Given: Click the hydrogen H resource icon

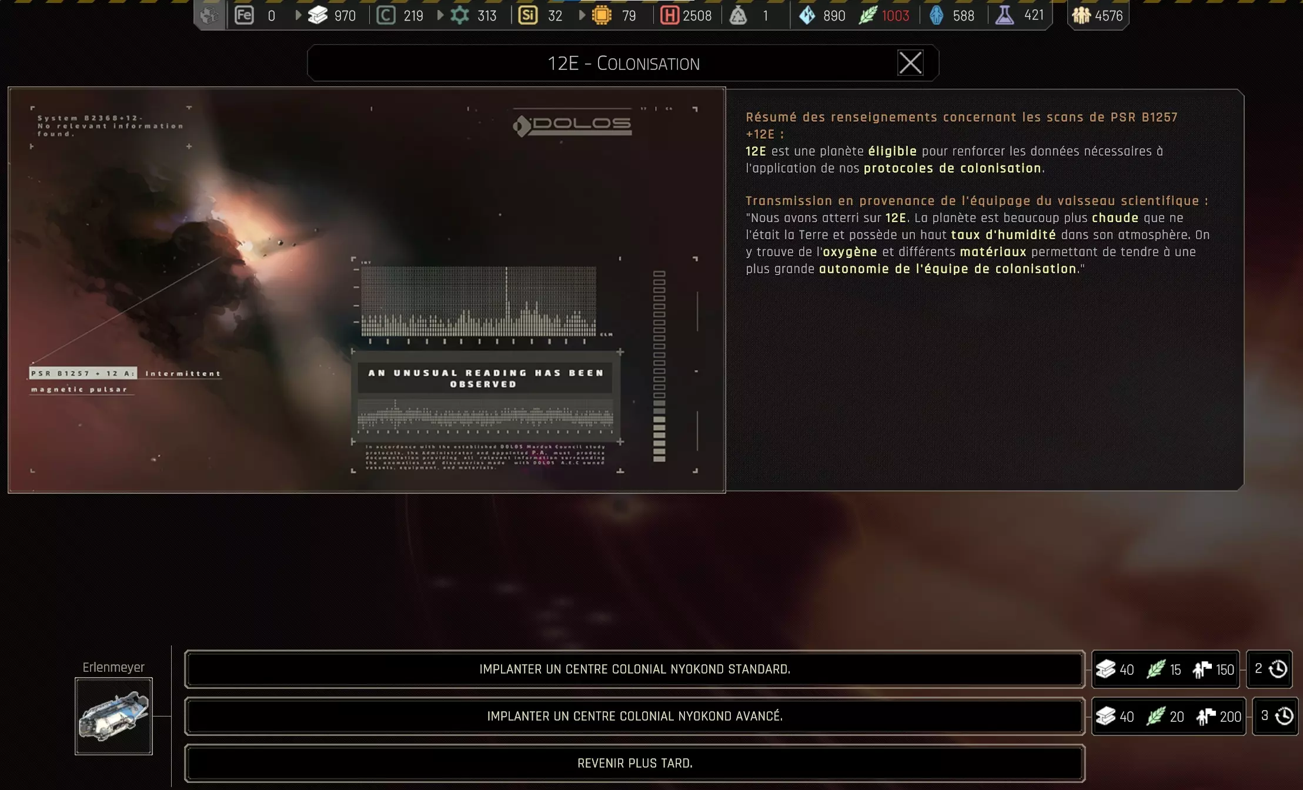Looking at the screenshot, I should tap(669, 15).
